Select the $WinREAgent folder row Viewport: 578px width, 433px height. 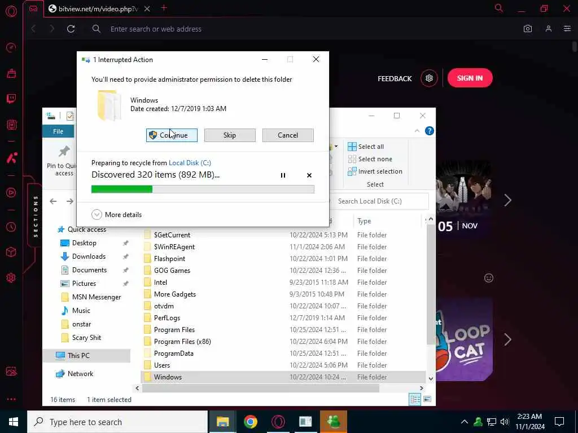pyautogui.click(x=283, y=247)
